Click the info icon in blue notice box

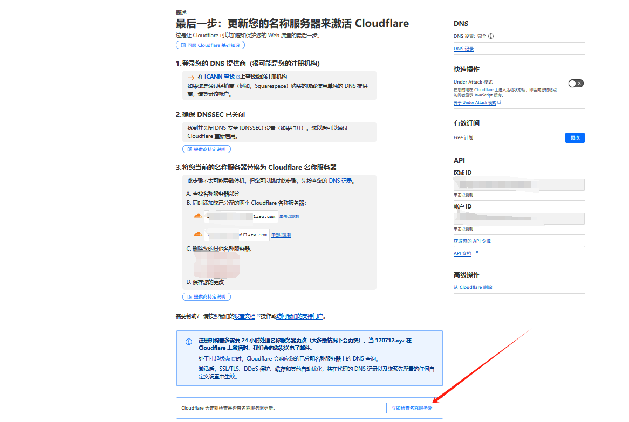[x=189, y=342]
